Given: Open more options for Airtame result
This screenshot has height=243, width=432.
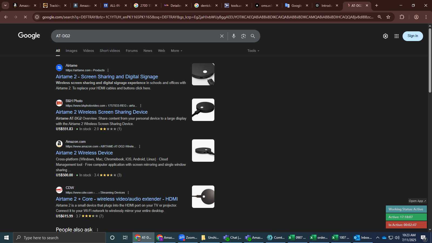Looking at the screenshot, I should (108, 70).
